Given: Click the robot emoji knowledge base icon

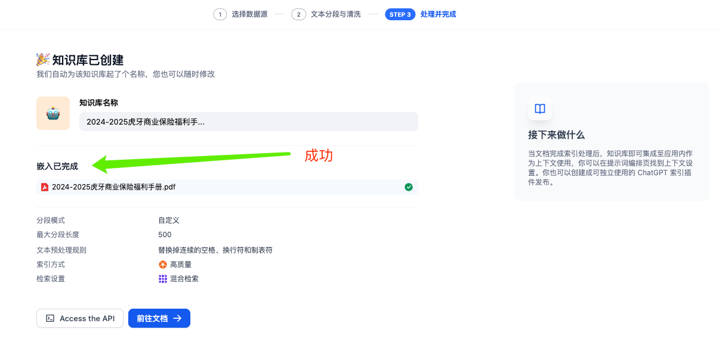Looking at the screenshot, I should (53, 113).
